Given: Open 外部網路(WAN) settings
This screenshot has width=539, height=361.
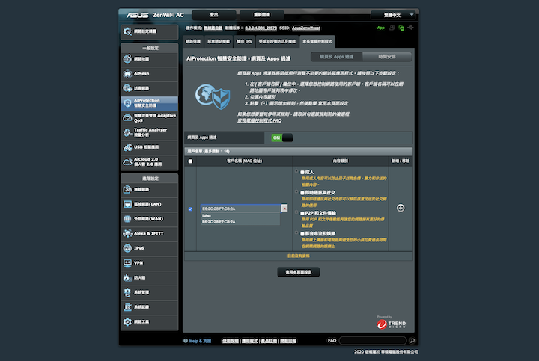Looking at the screenshot, I should pyautogui.click(x=149, y=219).
